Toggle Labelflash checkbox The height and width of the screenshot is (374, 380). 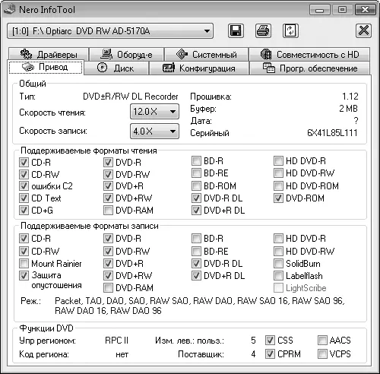coord(278,275)
